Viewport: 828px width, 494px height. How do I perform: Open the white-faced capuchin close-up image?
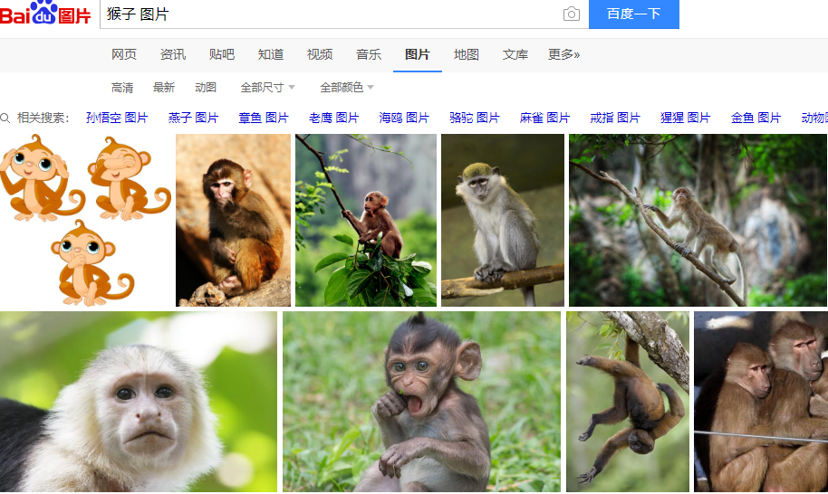click(x=139, y=402)
